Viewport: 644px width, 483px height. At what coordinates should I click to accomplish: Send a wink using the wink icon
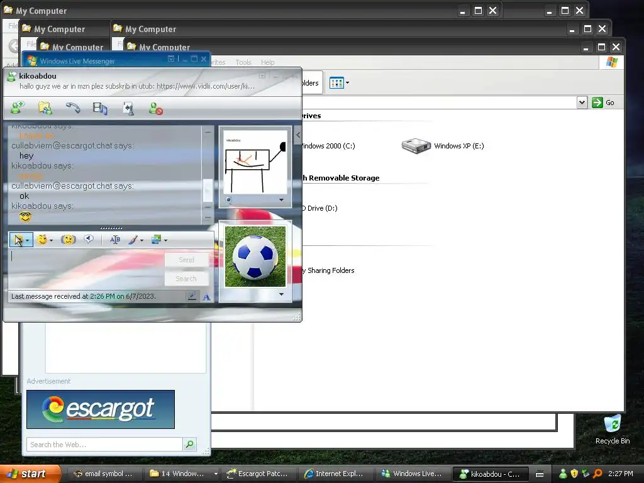pyautogui.click(x=68, y=240)
